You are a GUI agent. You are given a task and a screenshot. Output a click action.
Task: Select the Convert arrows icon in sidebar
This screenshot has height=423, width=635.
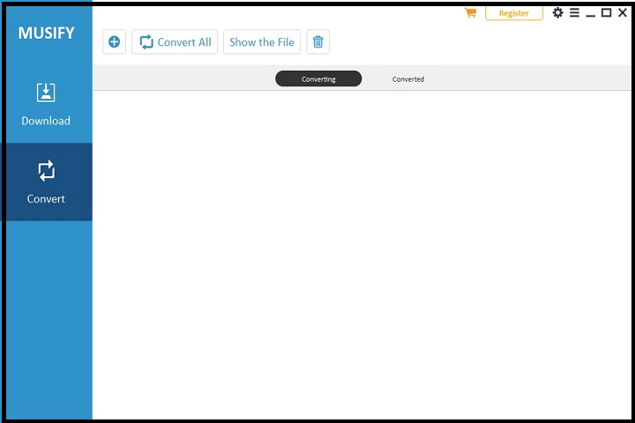click(46, 170)
